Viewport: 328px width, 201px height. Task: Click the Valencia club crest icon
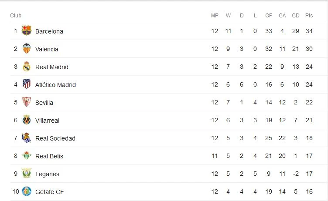pyautogui.click(x=27, y=49)
